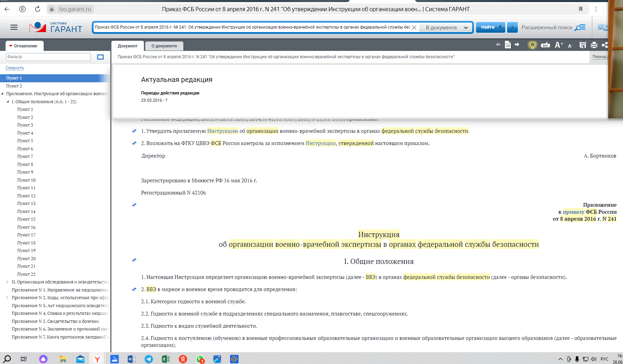Image resolution: width=623 pixels, height=364 pixels.
Task: Click the edition period '29.05.2016 - ?'
Action: [154, 100]
